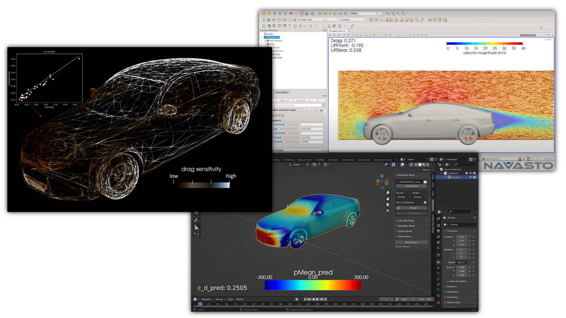566x318 pixels.
Task: Browse model path folder icon in Prediction Panel
Action: (425, 182)
